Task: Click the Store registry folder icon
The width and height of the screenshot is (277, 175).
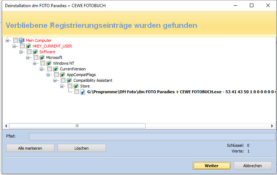Action: (76, 86)
